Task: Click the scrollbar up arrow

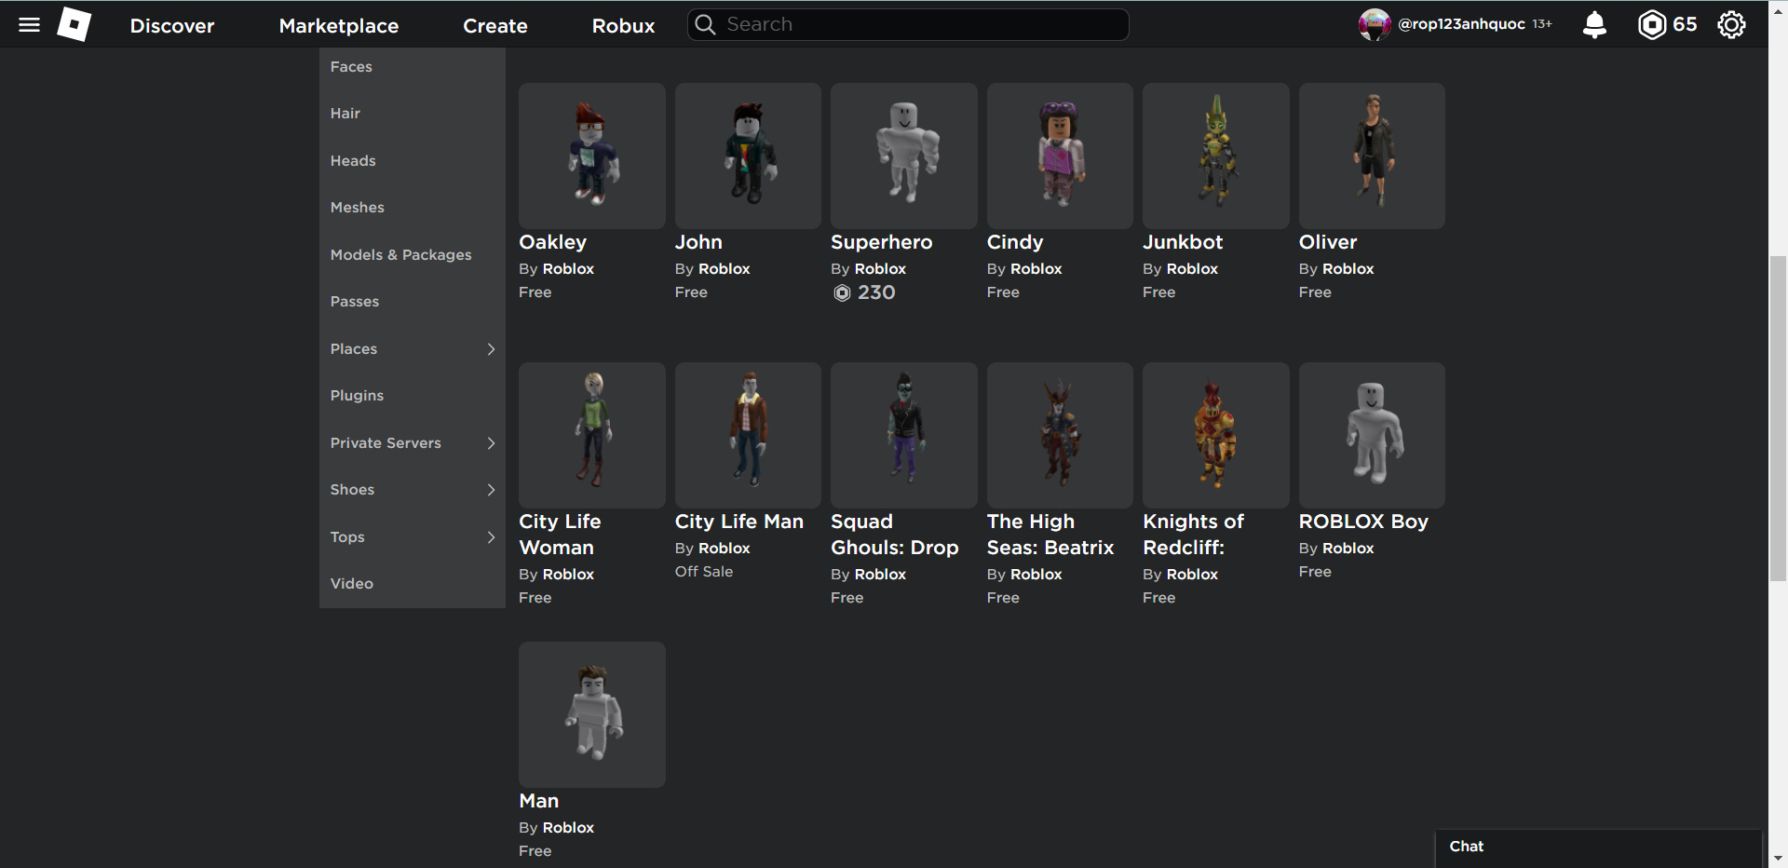Action: click(1778, 11)
